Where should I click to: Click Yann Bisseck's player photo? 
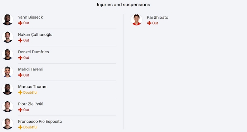point(8,20)
